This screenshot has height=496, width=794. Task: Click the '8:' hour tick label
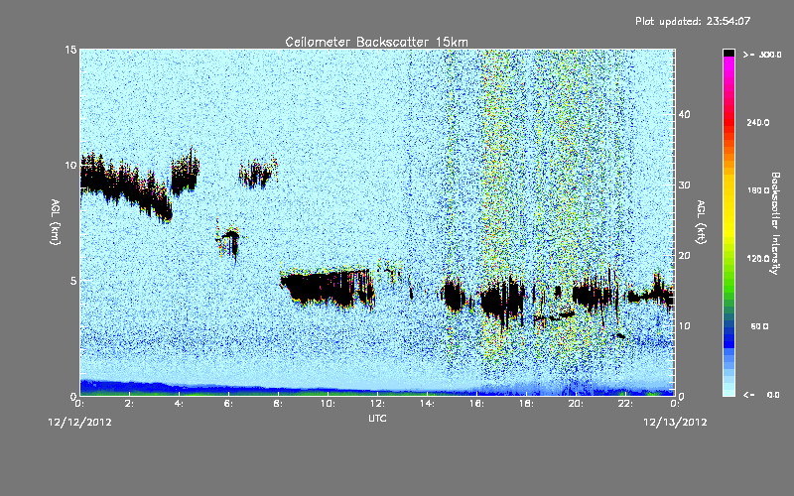pyautogui.click(x=278, y=404)
